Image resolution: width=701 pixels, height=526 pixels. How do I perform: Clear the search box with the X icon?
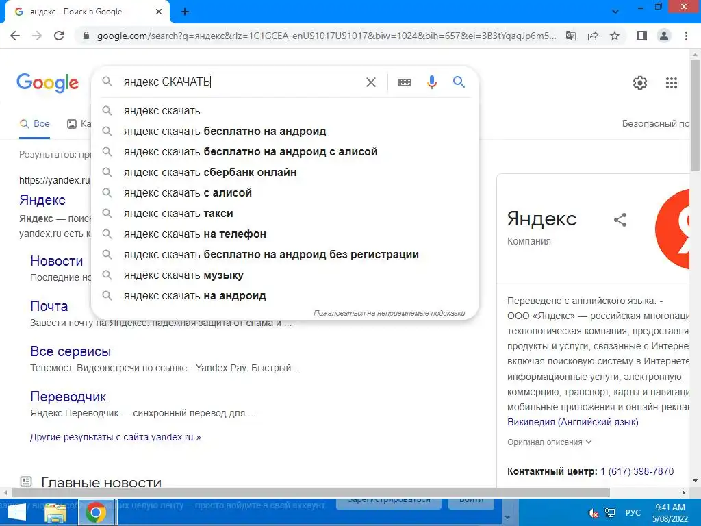pos(370,82)
